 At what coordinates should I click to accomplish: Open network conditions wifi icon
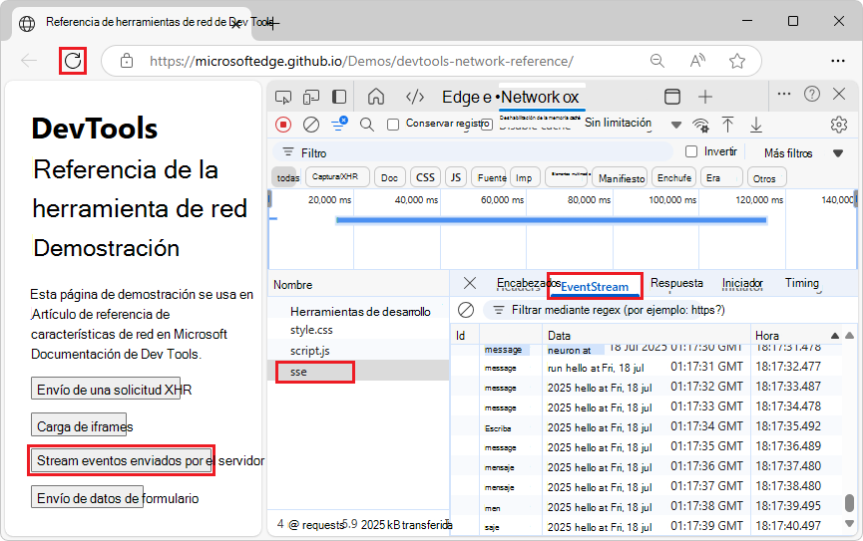[x=700, y=126]
